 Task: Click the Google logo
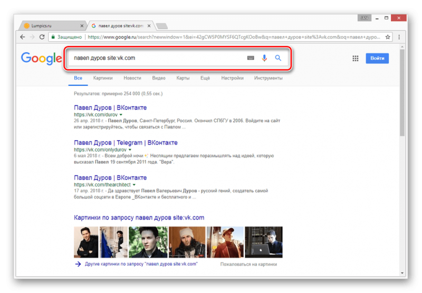[42, 58]
